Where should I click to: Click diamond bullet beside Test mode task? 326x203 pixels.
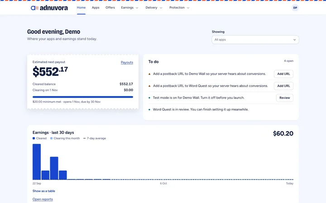tap(149, 98)
